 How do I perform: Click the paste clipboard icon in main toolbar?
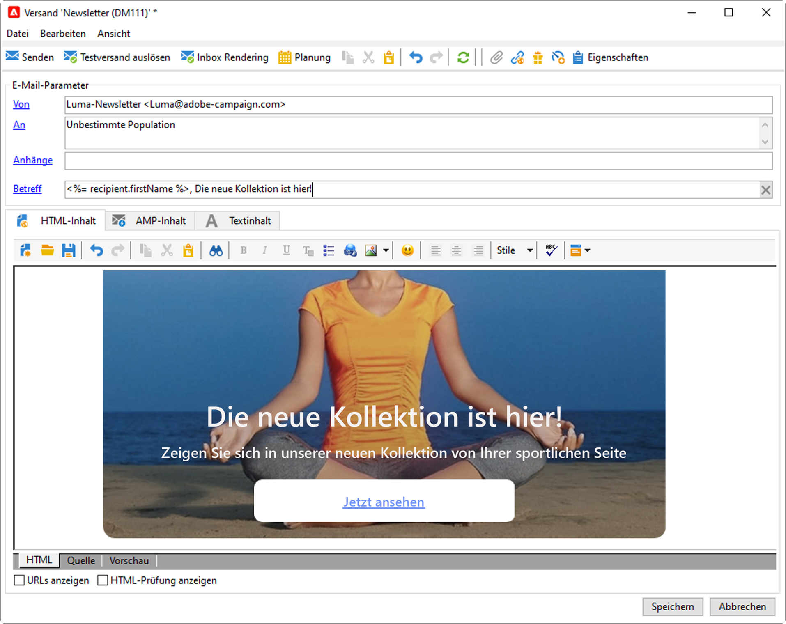click(x=388, y=57)
